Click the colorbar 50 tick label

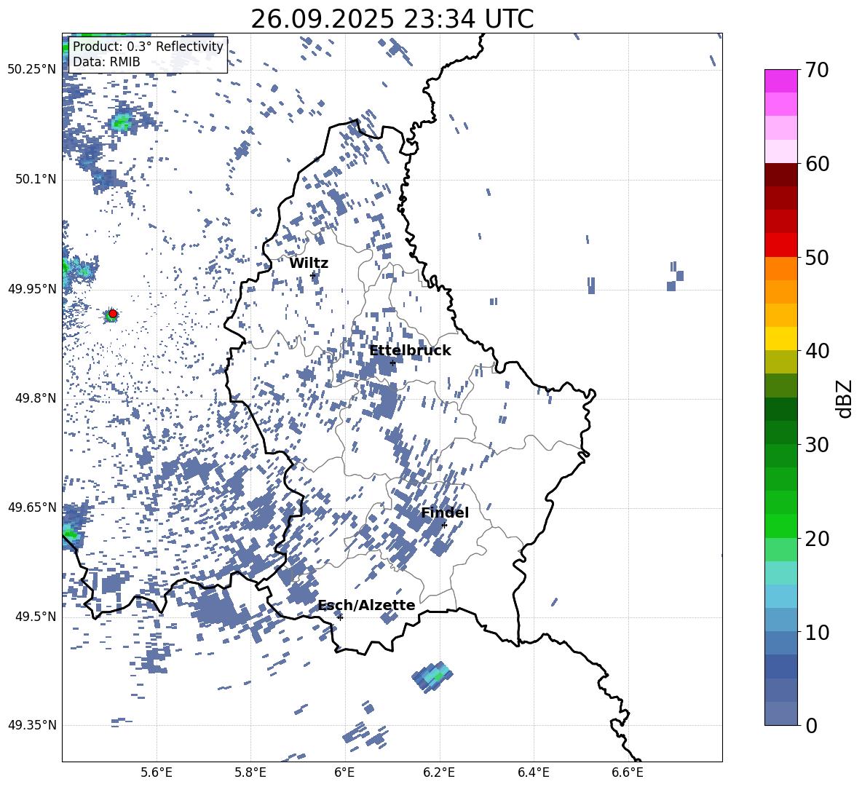pos(818,257)
